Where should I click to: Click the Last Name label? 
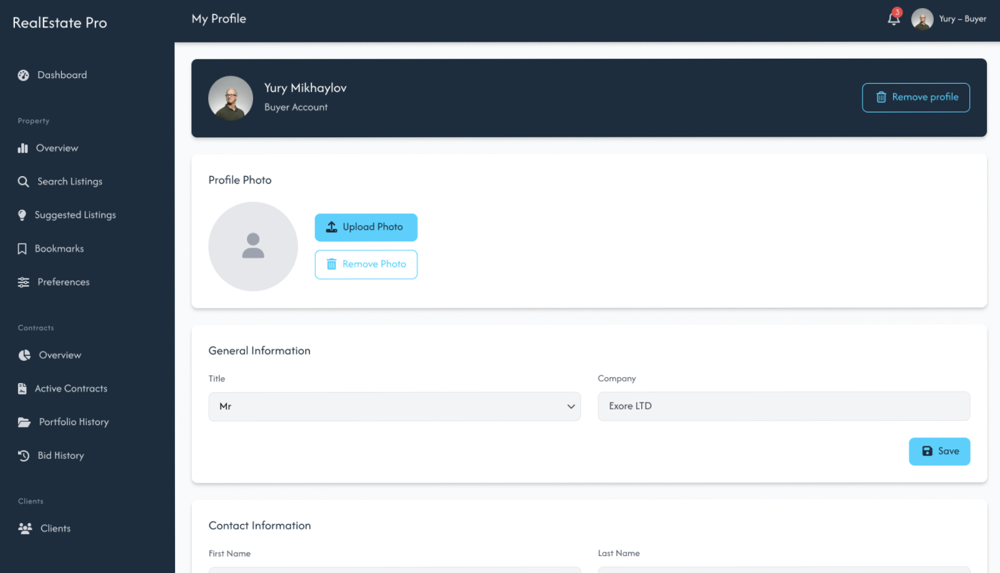[619, 554]
